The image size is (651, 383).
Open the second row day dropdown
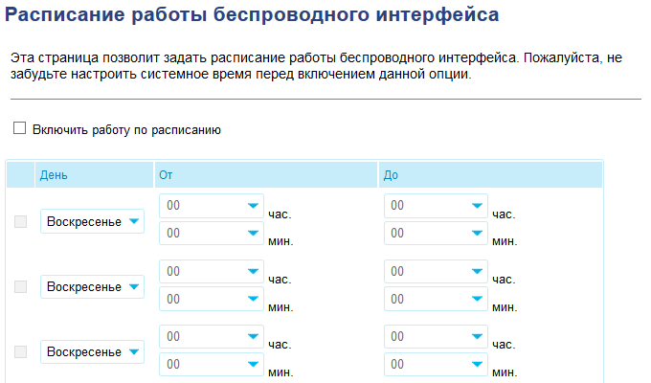(x=93, y=287)
